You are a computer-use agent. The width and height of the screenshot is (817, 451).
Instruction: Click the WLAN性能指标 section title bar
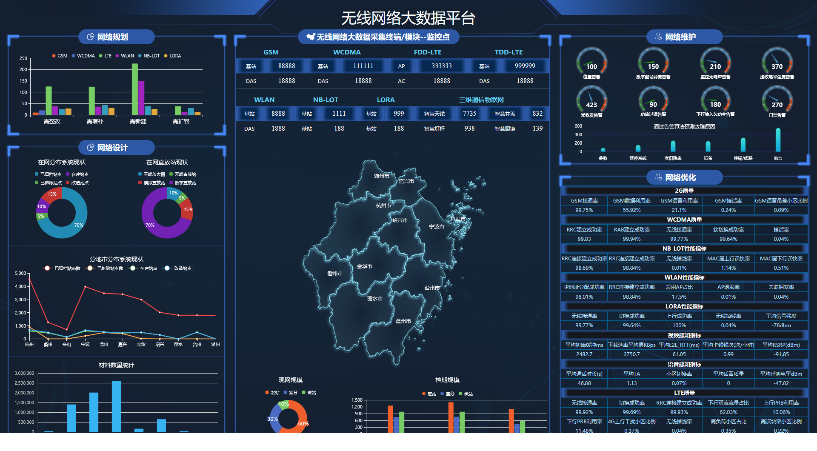(x=684, y=277)
